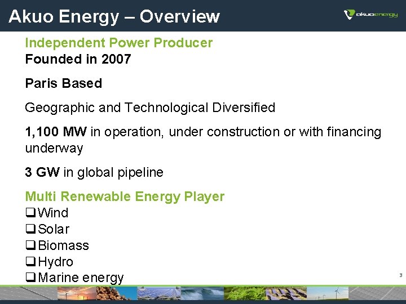Click the slide page number 3
Viewport: 406px width, 304px height.
(x=401, y=275)
